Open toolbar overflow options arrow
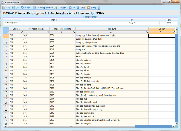Image resolution: width=181 pixels, height=131 pixels. [99, 8]
